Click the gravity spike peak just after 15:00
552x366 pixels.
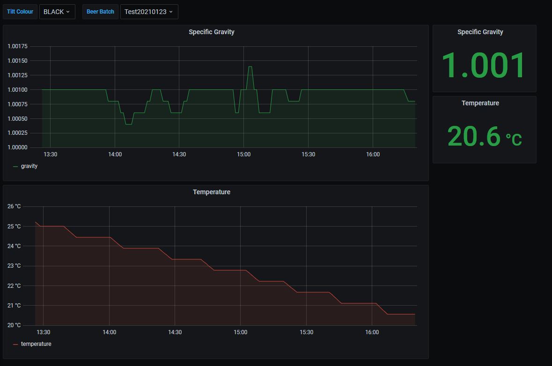250,67
